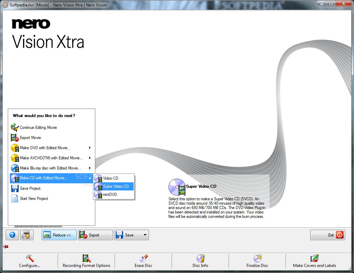Pick miniDVD from the submenu
354x273 pixels.
point(114,195)
